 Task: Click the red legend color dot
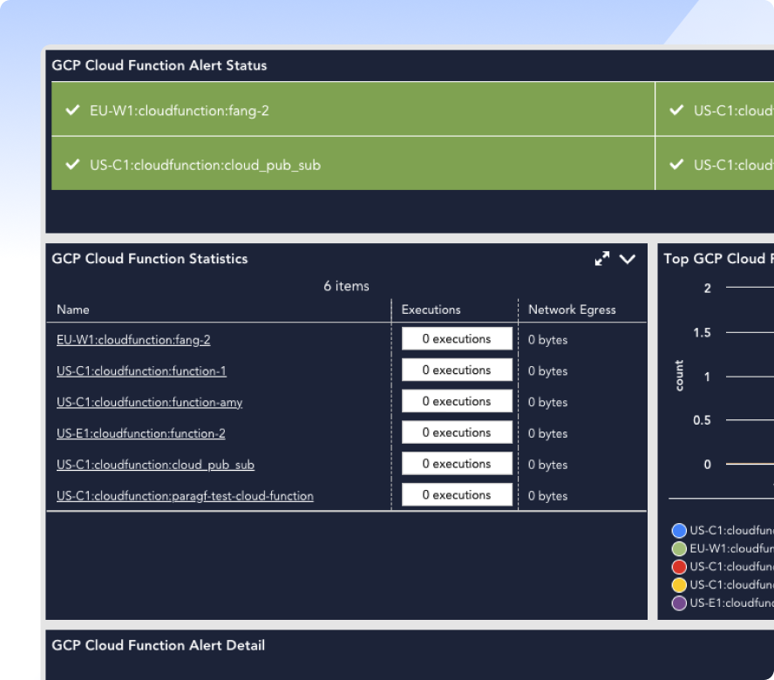click(679, 567)
